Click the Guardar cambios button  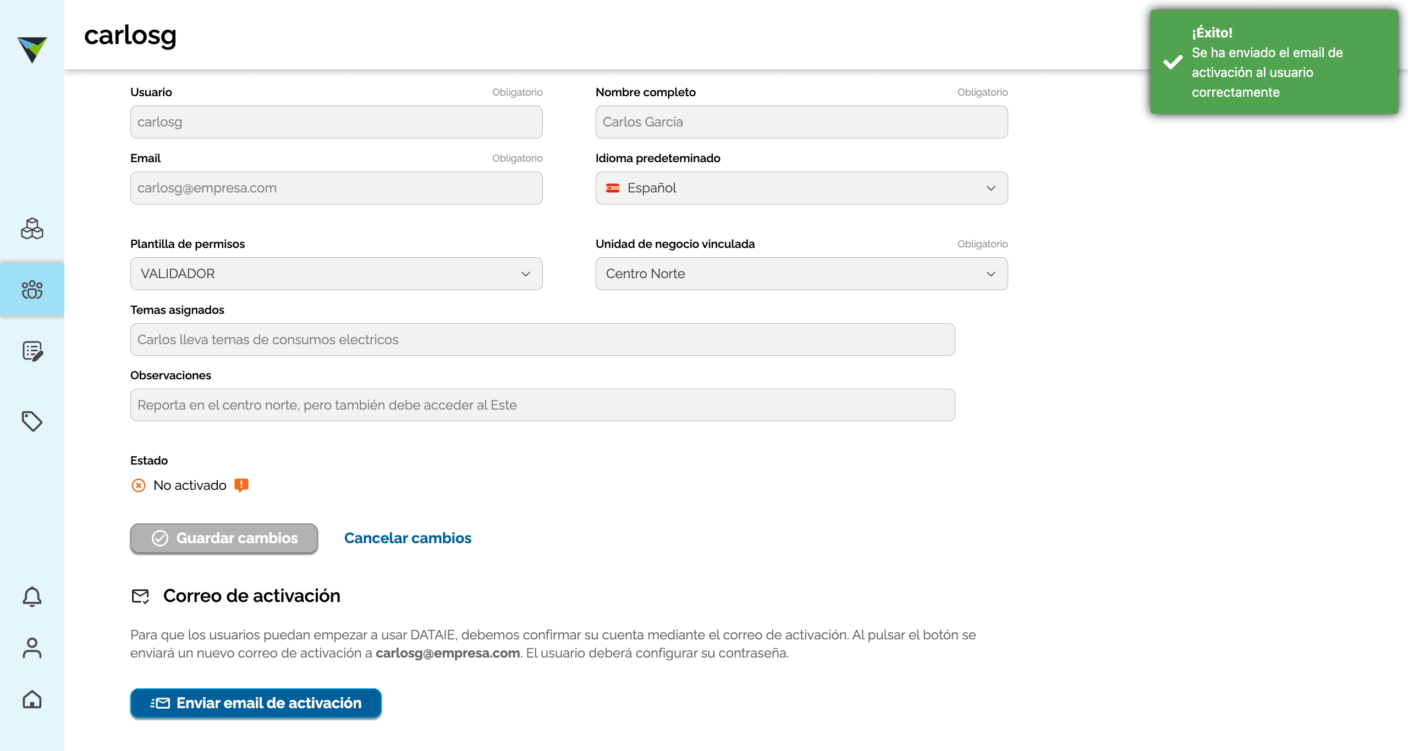224,538
